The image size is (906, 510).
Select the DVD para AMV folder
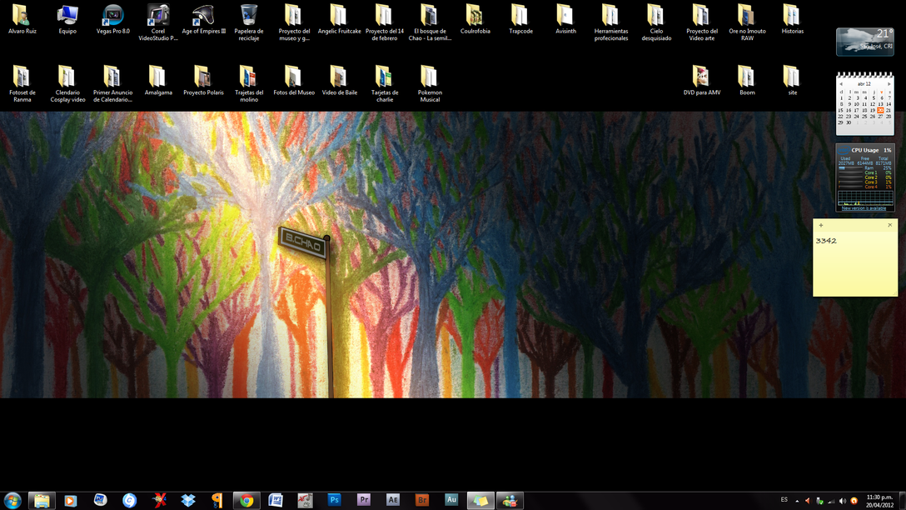701,80
